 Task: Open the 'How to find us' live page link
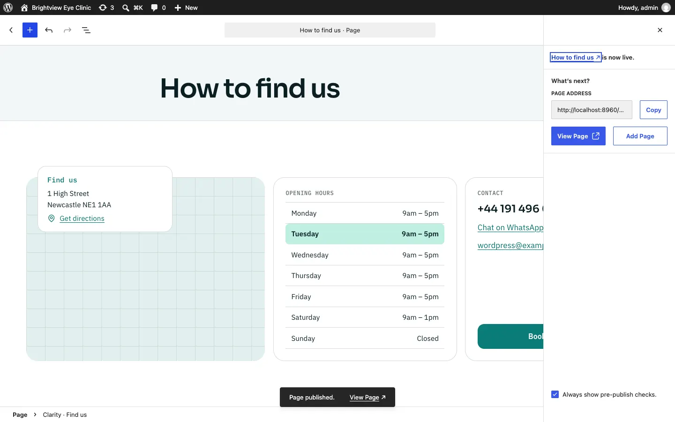click(x=576, y=57)
